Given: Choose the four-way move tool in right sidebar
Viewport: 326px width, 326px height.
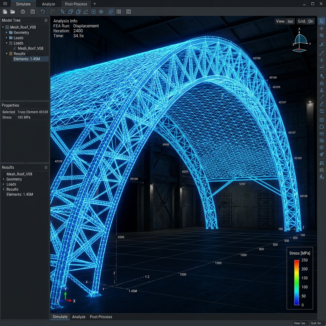Looking at the screenshot, I should (x=322, y=28).
